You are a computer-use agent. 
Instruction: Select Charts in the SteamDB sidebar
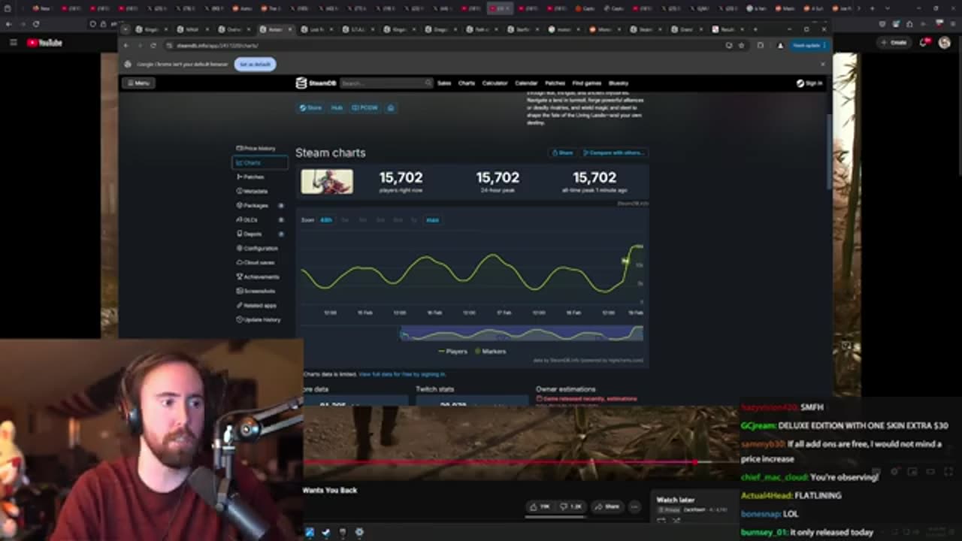coord(259,163)
